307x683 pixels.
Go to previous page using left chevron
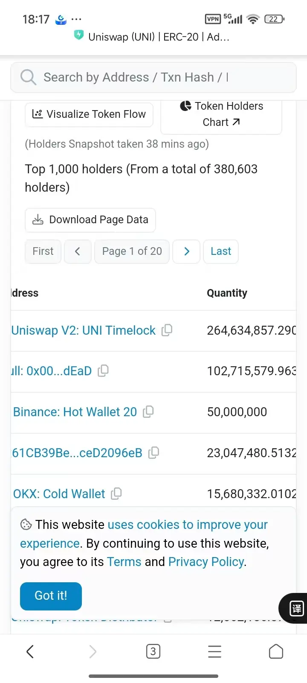tap(78, 251)
